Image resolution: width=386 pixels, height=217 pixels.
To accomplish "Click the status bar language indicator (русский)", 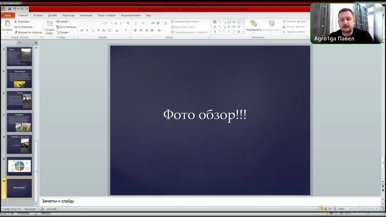I will click(x=51, y=209).
